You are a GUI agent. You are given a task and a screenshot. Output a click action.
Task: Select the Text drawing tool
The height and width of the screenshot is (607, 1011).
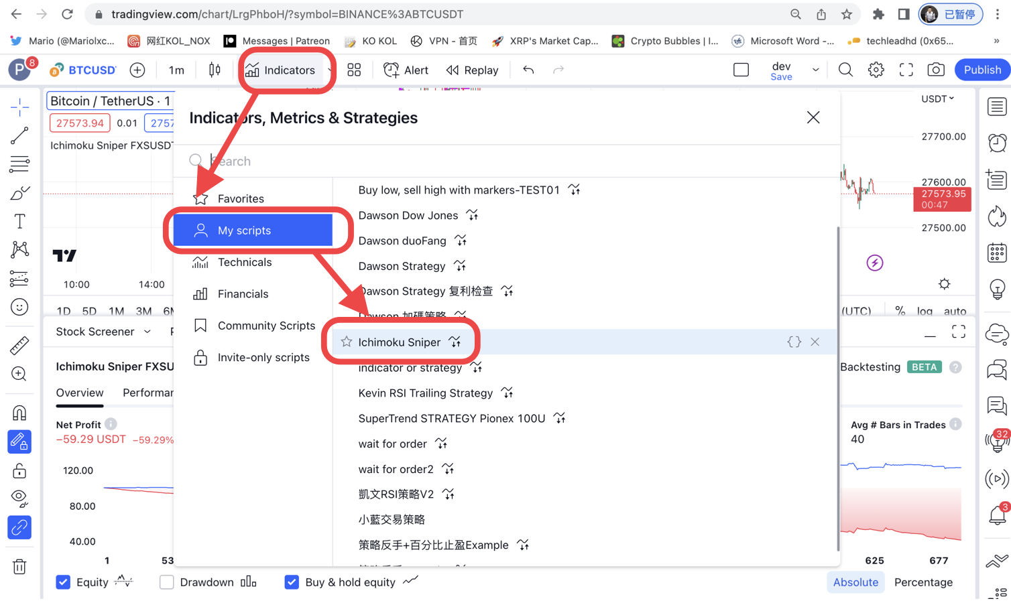click(19, 221)
